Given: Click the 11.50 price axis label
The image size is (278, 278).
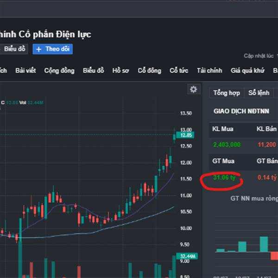Looking at the screenshot, I should [186, 179].
